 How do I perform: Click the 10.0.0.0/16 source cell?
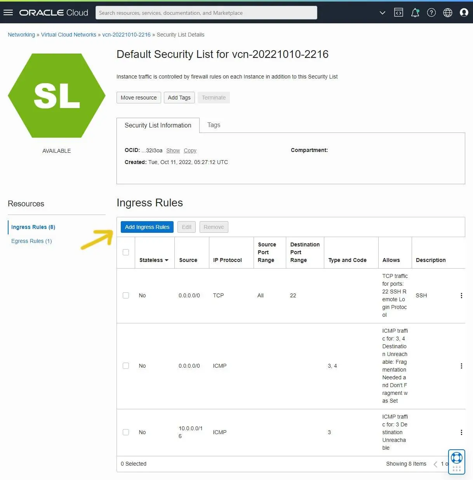pos(190,432)
